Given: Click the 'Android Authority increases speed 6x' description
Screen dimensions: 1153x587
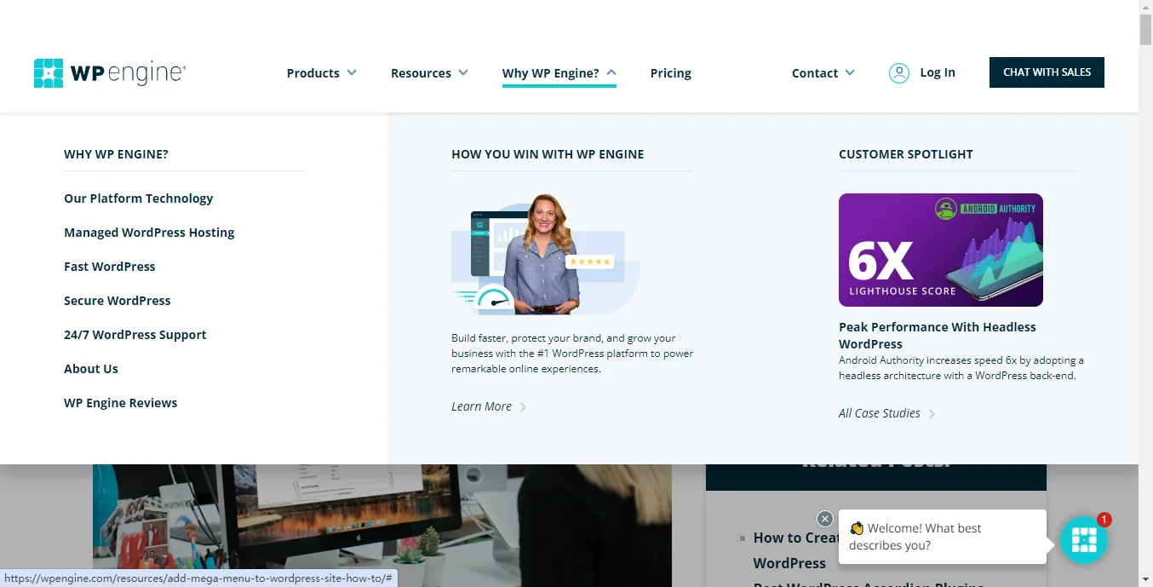Looking at the screenshot, I should tap(961, 368).
